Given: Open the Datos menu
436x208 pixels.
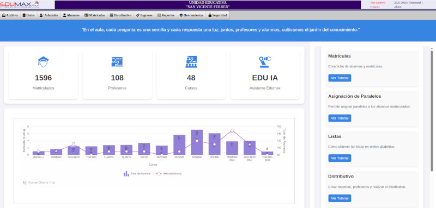Looking at the screenshot, I should (x=29, y=16).
